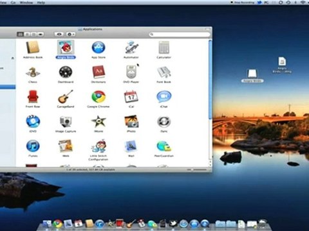Image resolution: width=309 pixels, height=231 pixels.
Task: Launch Google Chrome from the Dock
Action: tap(57, 224)
